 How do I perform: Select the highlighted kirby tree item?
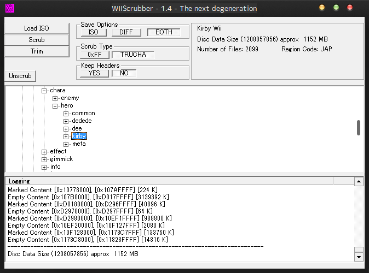tap(79, 136)
